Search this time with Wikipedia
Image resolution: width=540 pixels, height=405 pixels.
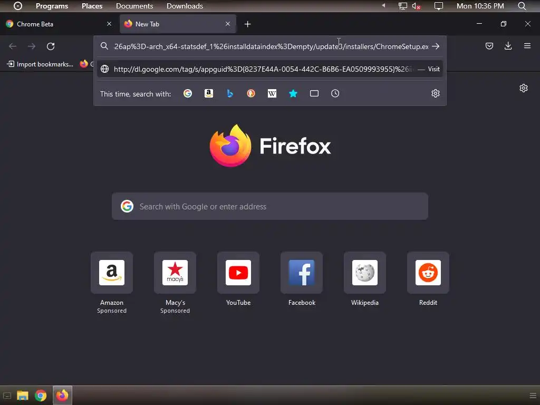pyautogui.click(x=272, y=93)
